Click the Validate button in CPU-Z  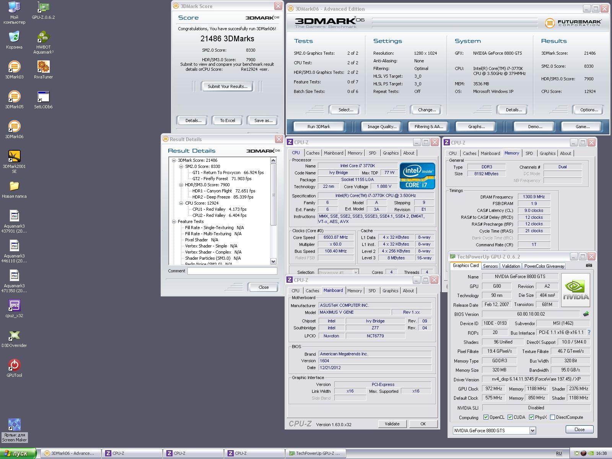tap(392, 424)
